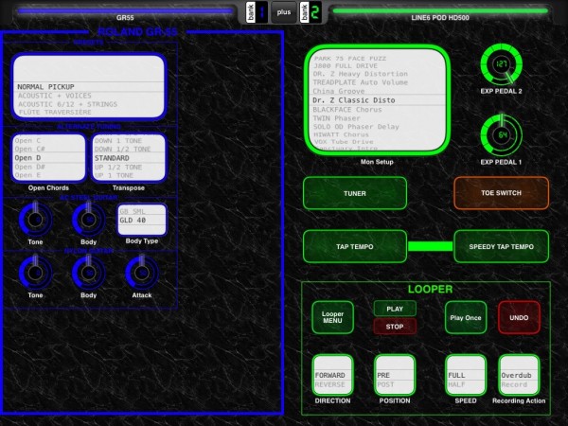Click EXP PEDAL 2 knob
This screenshot has height=426, width=568.
coord(502,64)
